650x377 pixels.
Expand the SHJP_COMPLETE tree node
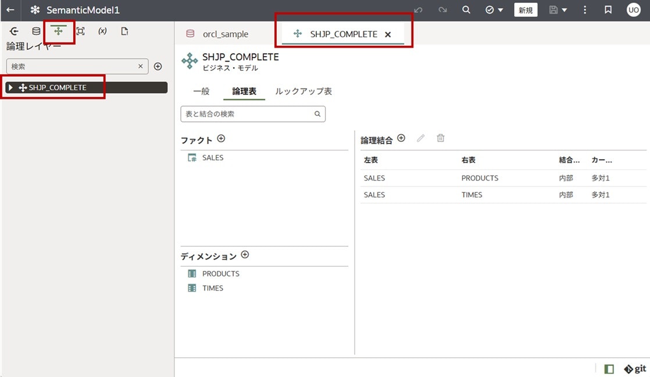11,87
